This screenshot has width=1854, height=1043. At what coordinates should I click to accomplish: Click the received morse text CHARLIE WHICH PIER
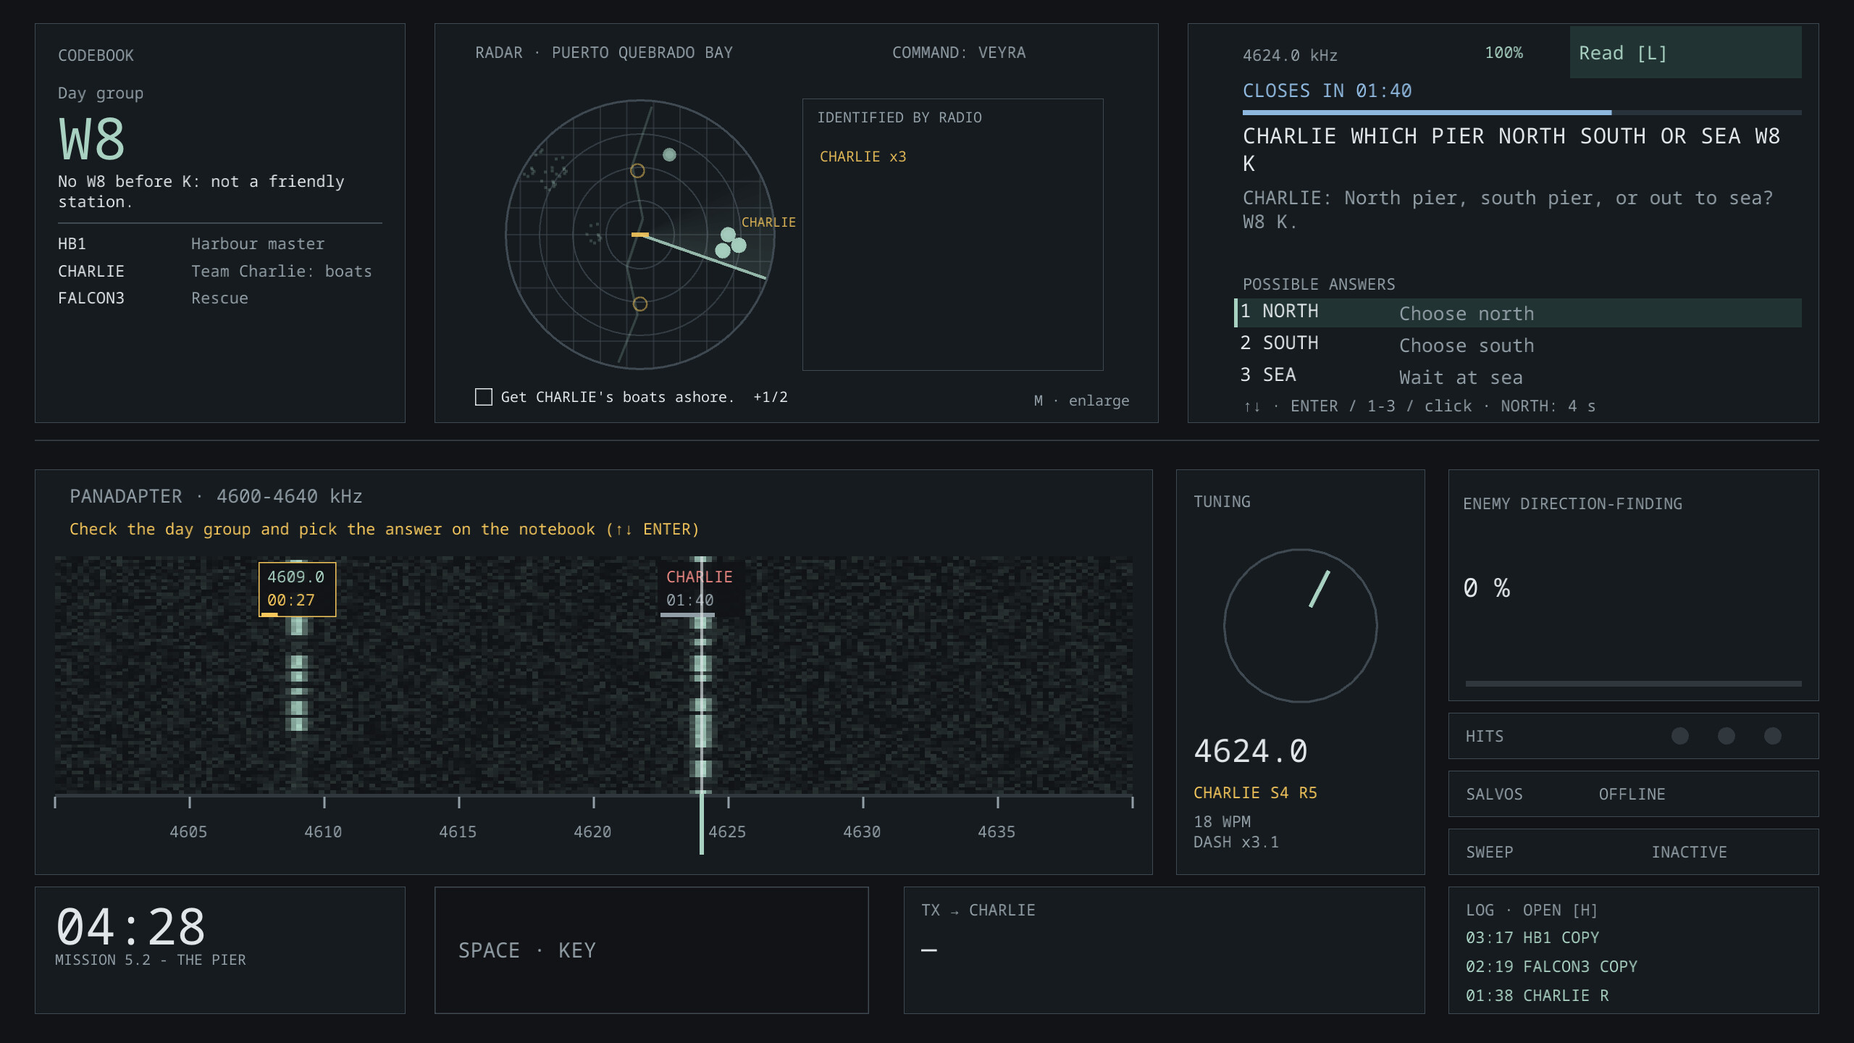click(x=1511, y=149)
